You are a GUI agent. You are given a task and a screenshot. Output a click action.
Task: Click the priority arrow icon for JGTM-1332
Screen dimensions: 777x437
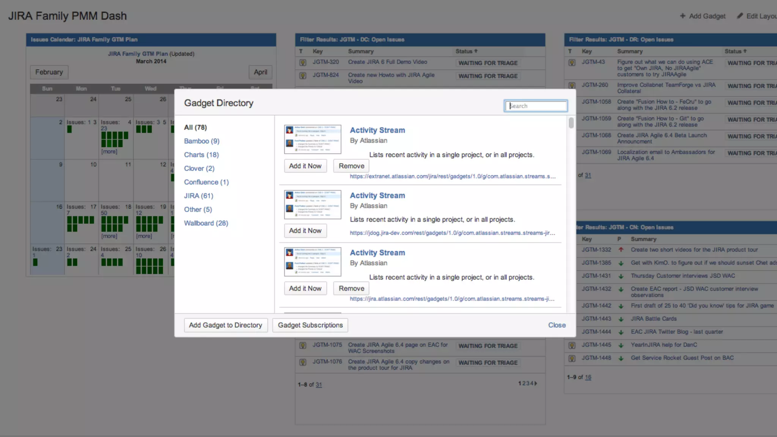tap(621, 250)
